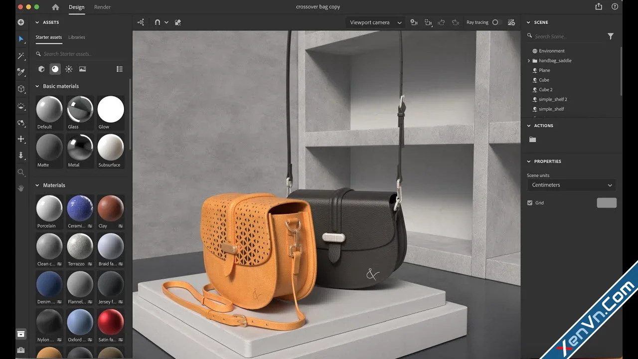Go to Home via the house icon
The image size is (638, 359).
tap(55, 7)
